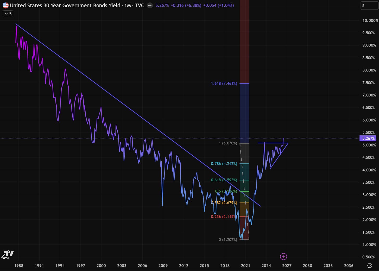Click the 3.500% price axis label
379x271 pixels.
(x=369, y=182)
